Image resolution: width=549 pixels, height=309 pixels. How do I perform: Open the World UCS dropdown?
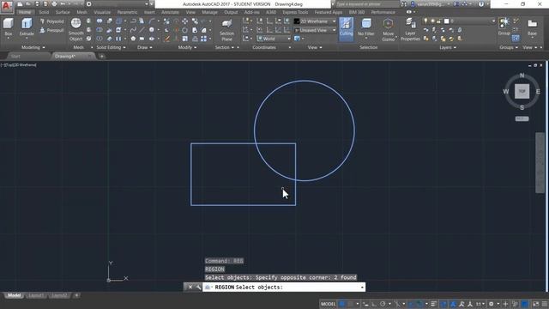coord(274,39)
